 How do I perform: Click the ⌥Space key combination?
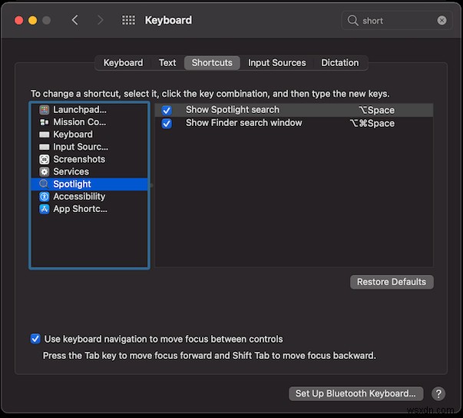(376, 110)
